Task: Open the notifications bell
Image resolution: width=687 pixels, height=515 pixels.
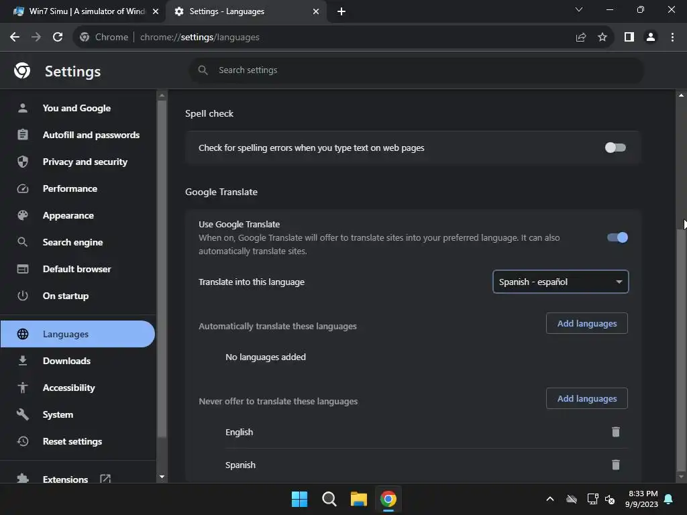Action: point(669,499)
